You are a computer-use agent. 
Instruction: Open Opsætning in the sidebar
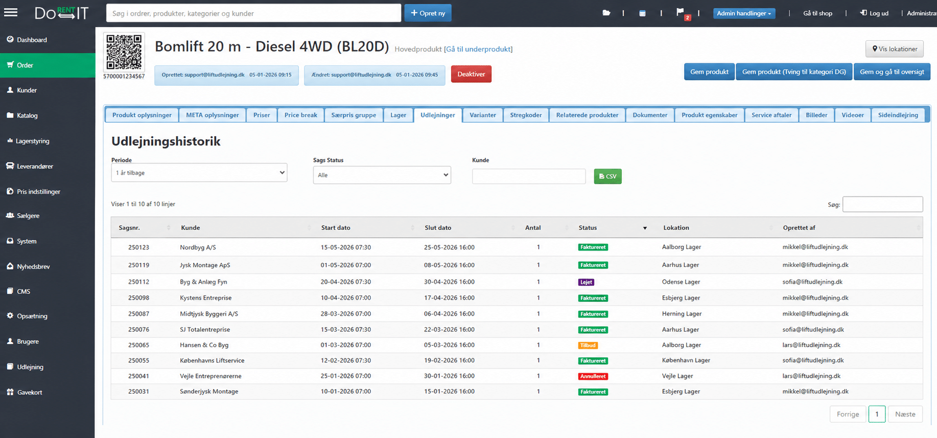[x=48, y=316]
